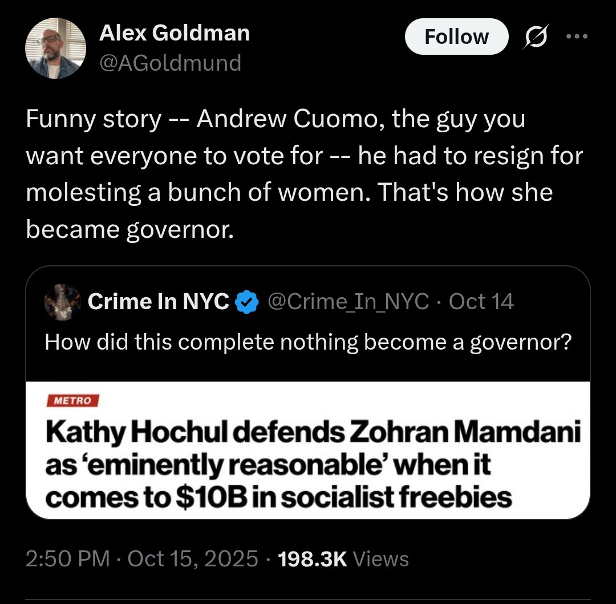The width and height of the screenshot is (616, 604).
Task: Click the 'eminently reasonable' headline line
Action: tap(268, 465)
